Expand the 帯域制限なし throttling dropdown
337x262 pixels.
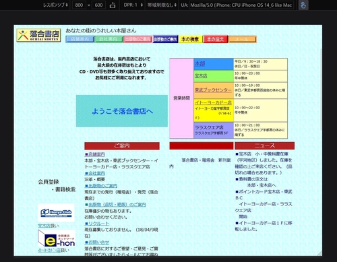162,5
